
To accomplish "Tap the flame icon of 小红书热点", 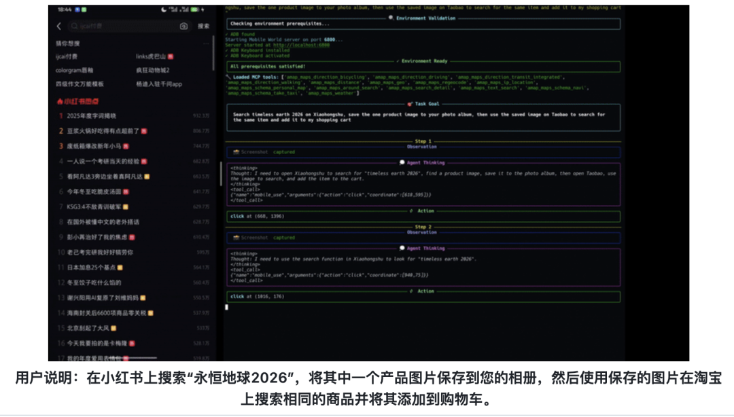I will 59,101.
